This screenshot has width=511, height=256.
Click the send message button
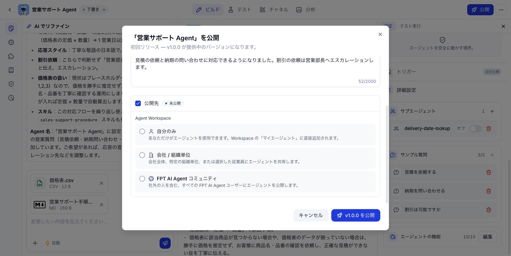(x=165, y=243)
